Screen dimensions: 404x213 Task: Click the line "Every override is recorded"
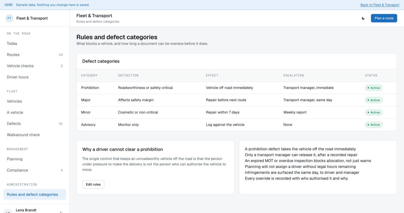(x=296, y=178)
